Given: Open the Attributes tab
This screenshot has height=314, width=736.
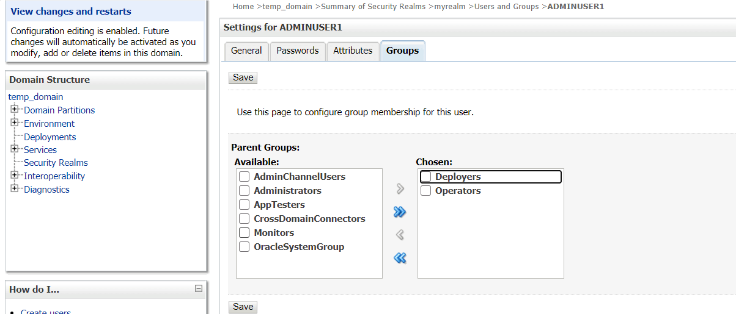Looking at the screenshot, I should point(353,51).
